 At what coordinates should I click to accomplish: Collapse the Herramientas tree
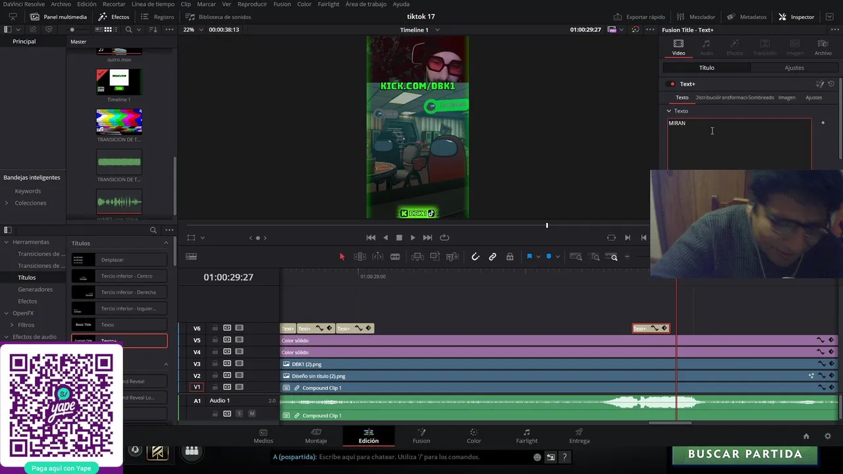[6, 242]
